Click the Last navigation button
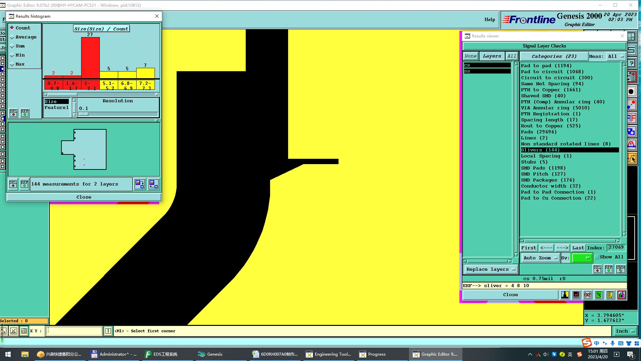 coord(578,248)
